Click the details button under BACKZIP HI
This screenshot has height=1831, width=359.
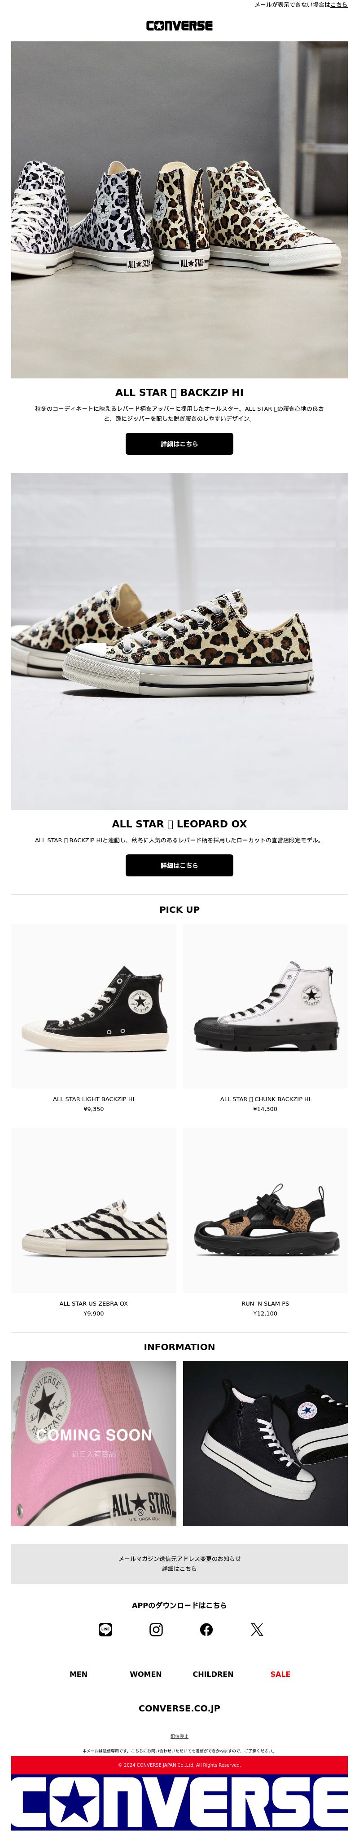(179, 444)
